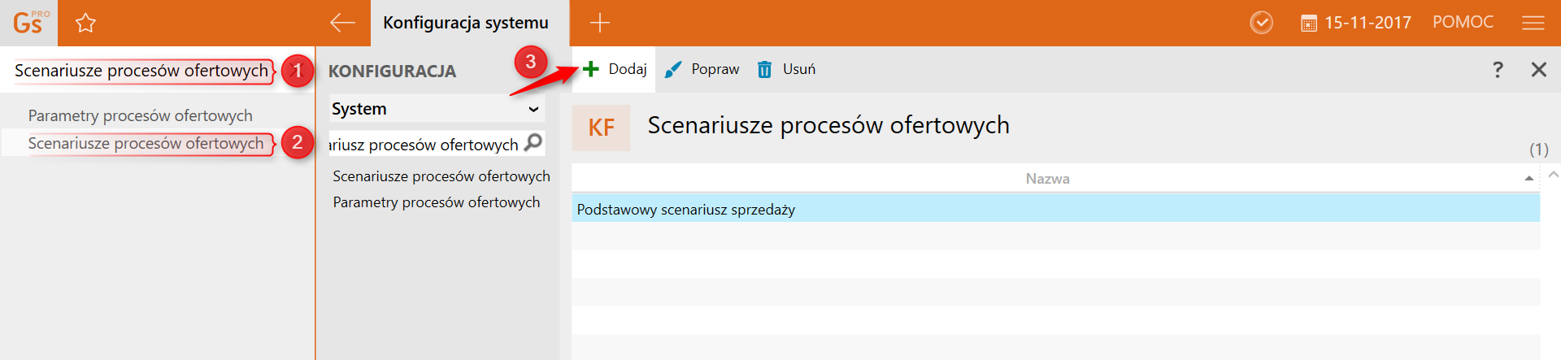The image size is (1561, 360).
Task: Click the magnifier search icon
Action: 533,143
